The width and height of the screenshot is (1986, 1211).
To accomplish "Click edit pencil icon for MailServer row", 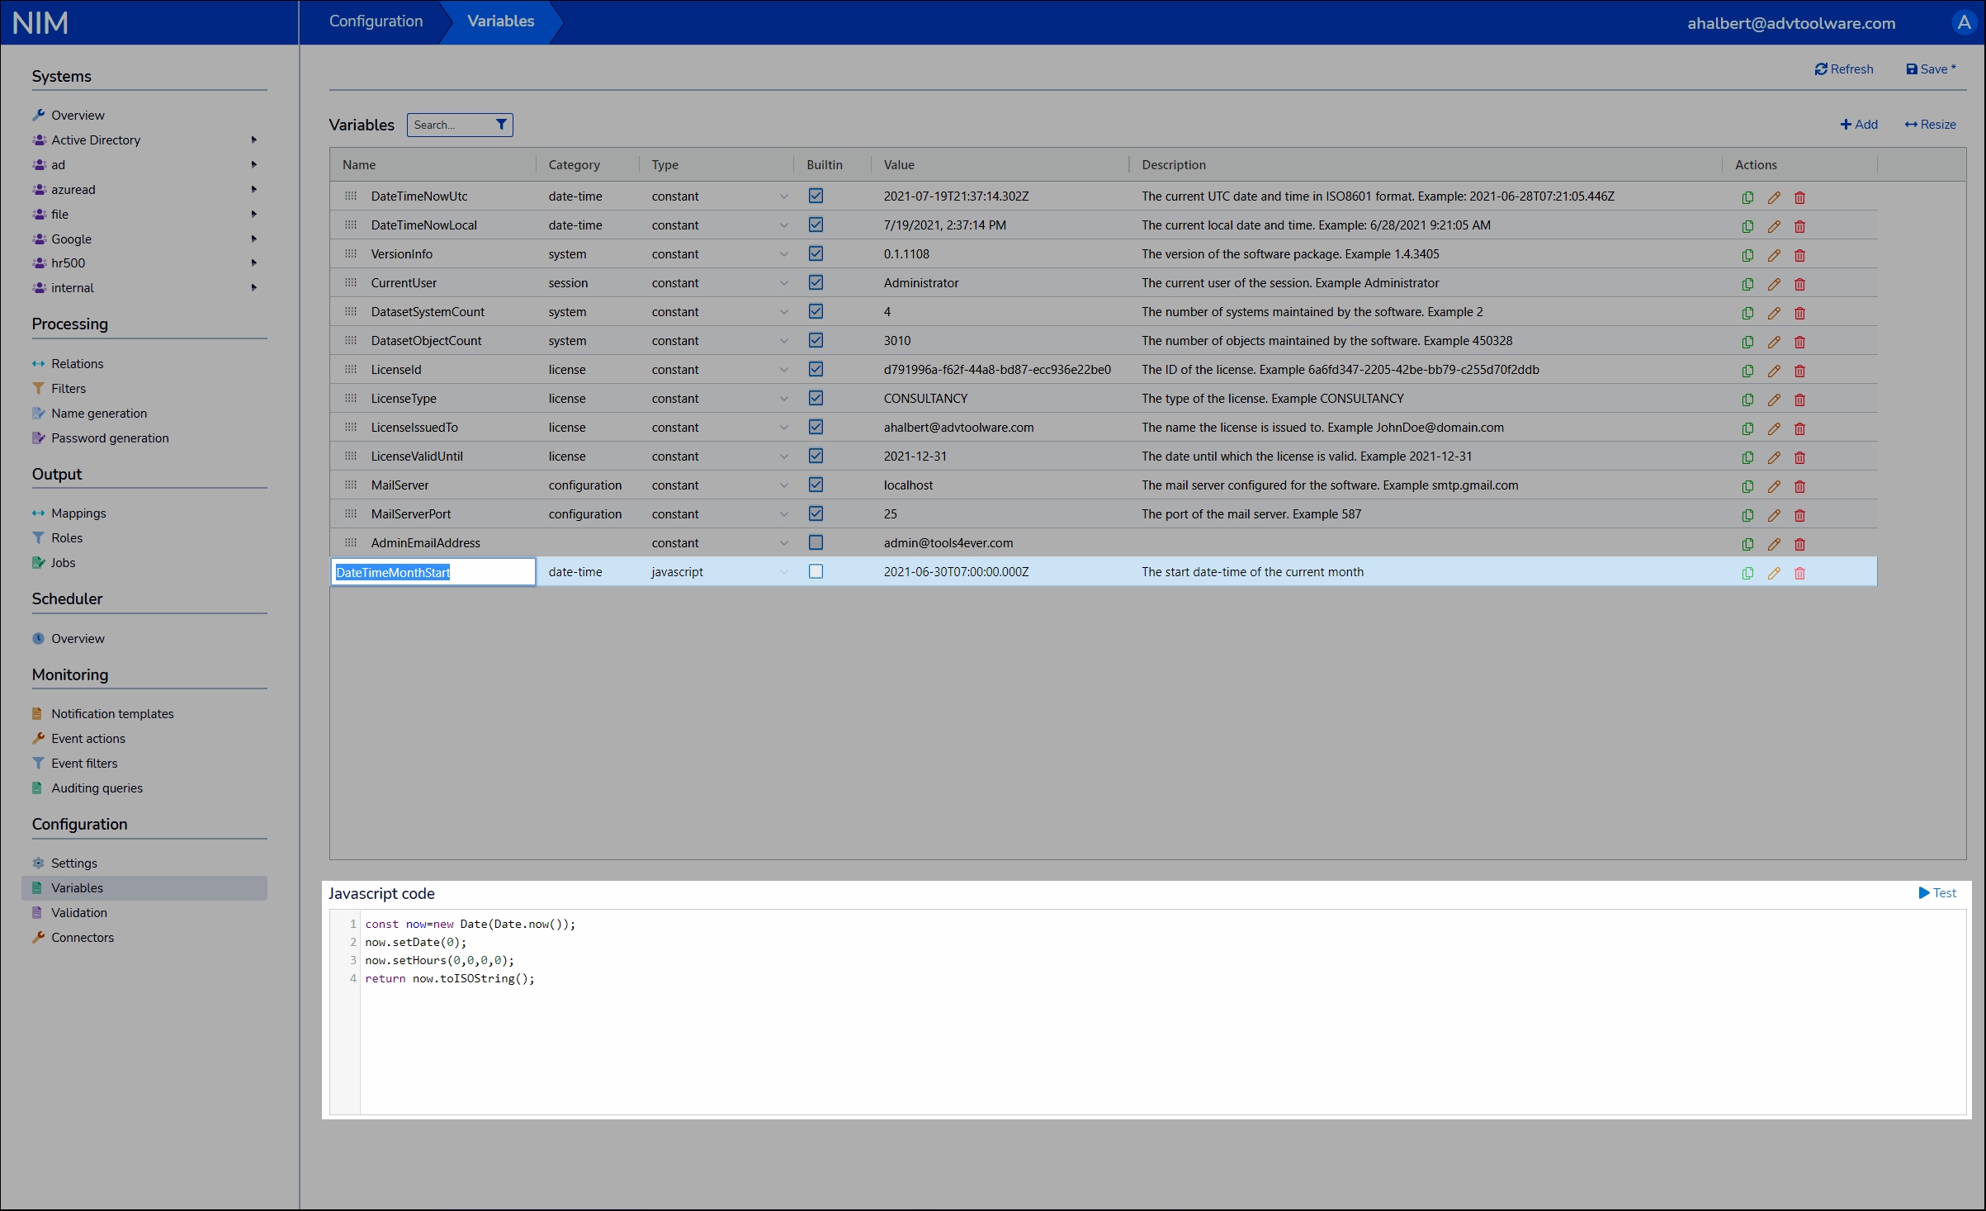I will [x=1773, y=486].
